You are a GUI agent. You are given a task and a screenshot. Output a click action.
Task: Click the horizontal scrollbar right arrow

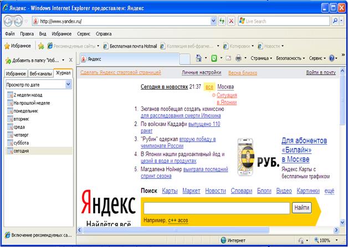[x=336, y=230]
